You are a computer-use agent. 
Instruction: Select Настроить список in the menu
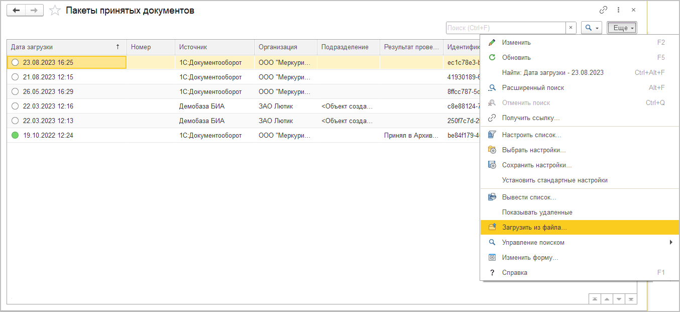click(x=531, y=135)
